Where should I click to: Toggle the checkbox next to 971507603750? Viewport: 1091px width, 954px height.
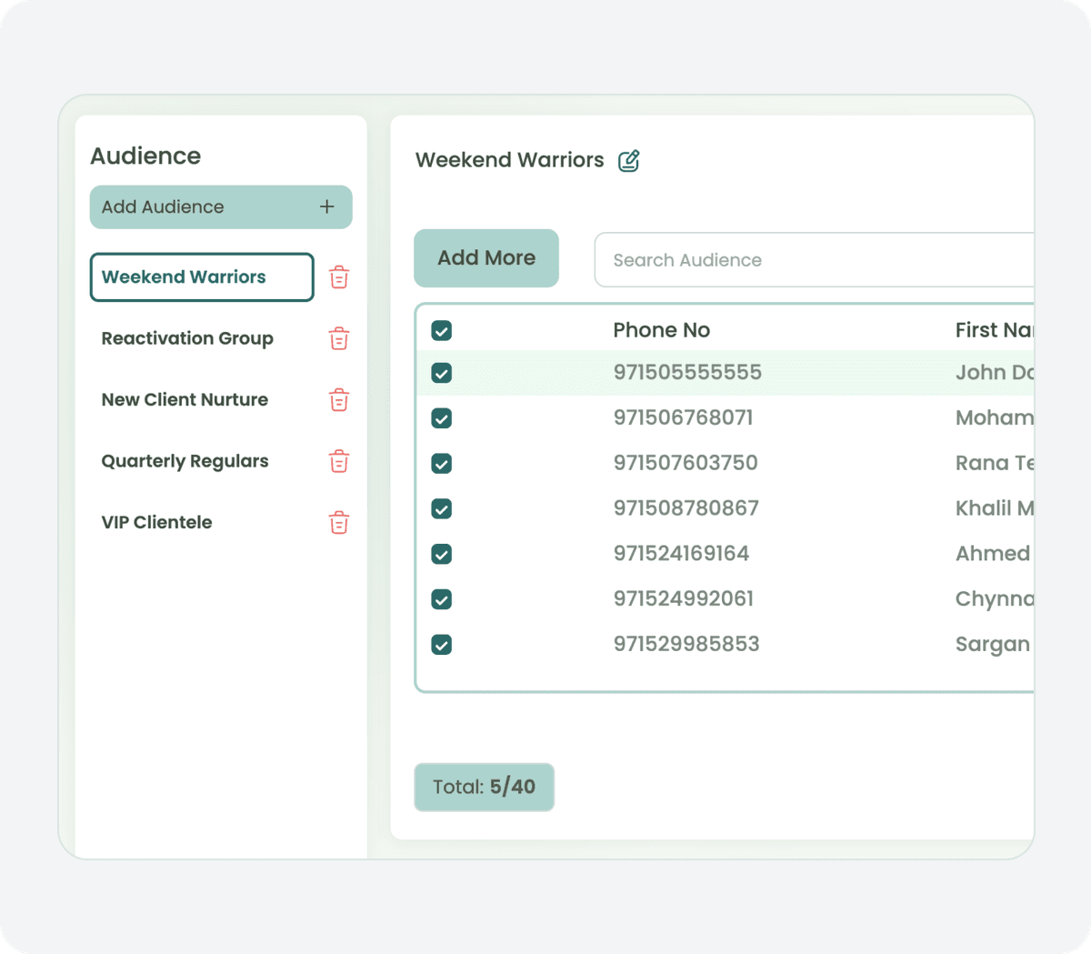(441, 464)
